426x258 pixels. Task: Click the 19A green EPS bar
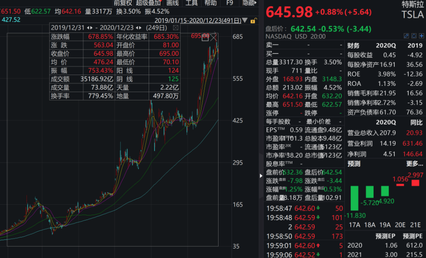(x=385, y=191)
